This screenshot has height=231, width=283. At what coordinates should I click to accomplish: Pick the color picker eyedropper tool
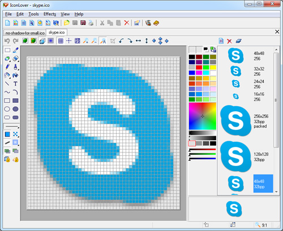[x=15, y=50]
